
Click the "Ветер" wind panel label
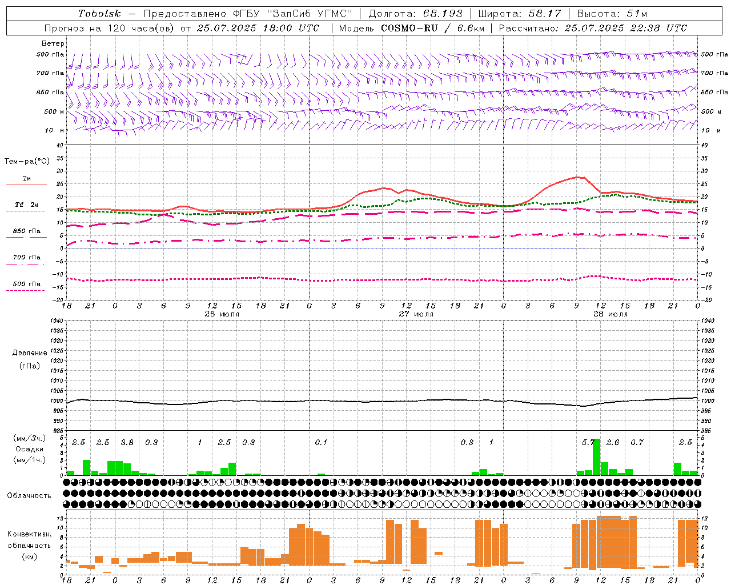[53, 43]
